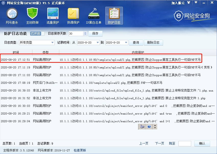Decrease log retention days with down arrow
This screenshot has width=217, height=154.
pos(85,35)
